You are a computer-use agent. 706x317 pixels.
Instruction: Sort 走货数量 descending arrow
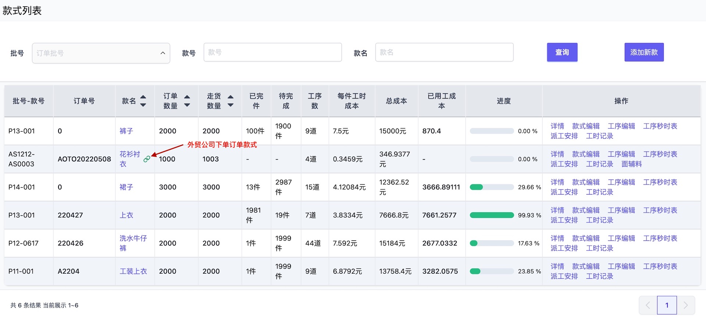[231, 105]
